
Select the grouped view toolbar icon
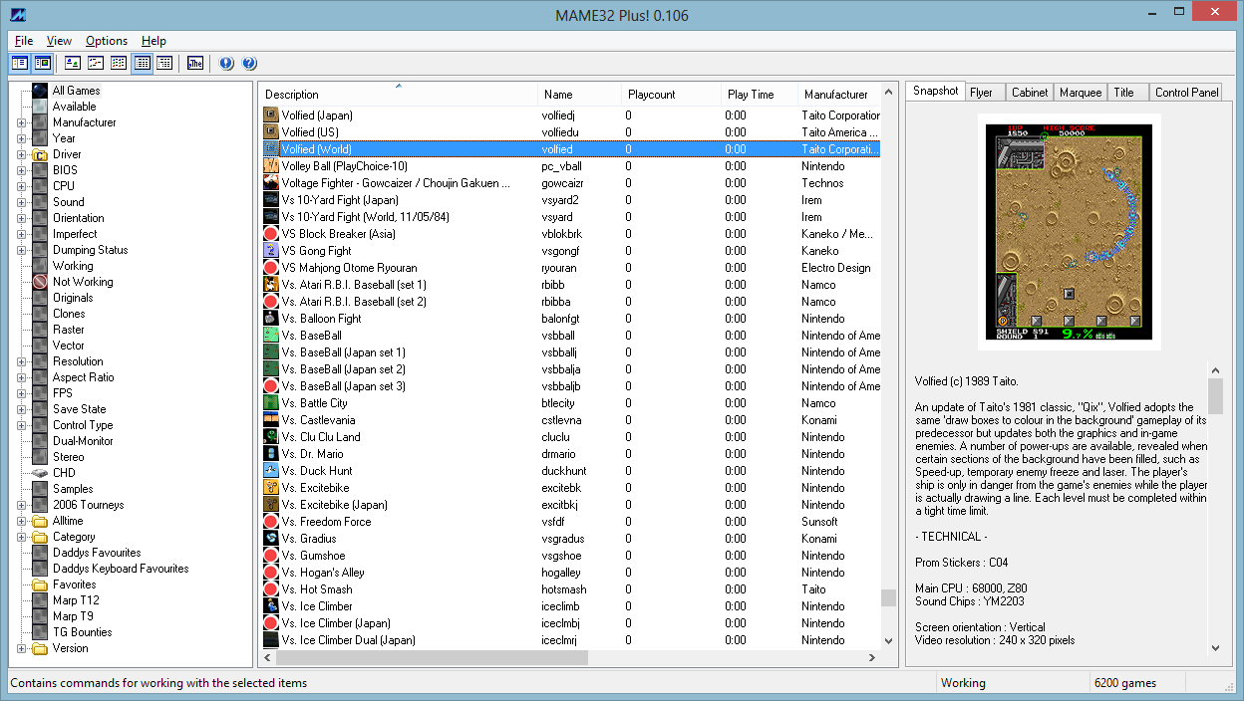pos(164,64)
